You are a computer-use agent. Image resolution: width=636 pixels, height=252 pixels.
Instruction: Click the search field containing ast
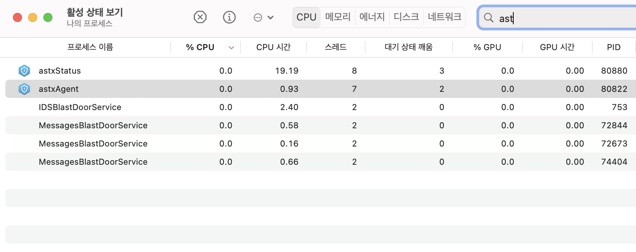click(557, 18)
